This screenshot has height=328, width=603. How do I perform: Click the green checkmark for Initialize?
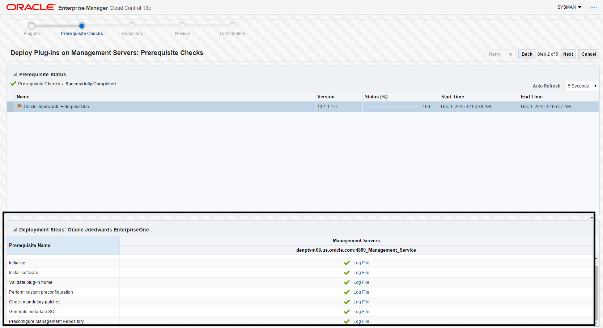click(x=347, y=263)
